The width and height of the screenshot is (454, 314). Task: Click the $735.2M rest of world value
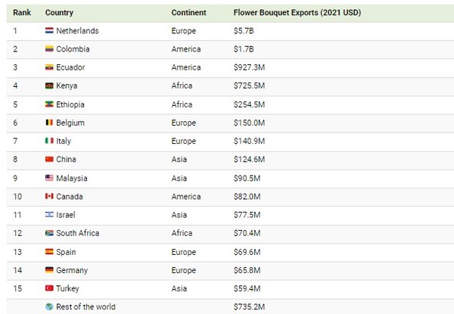(250, 307)
